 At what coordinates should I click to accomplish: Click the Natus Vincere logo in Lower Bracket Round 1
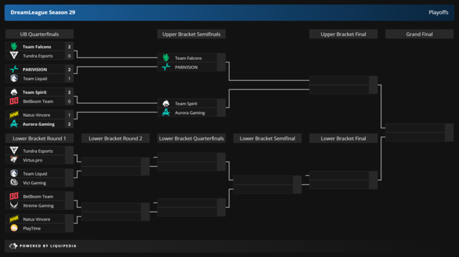point(13,219)
